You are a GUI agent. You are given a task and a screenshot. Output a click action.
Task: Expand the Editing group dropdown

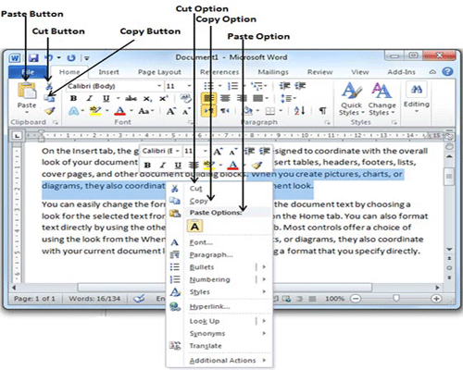click(x=416, y=99)
